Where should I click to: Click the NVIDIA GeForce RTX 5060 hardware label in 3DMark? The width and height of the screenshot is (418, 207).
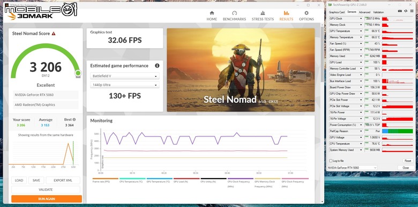(x=46, y=95)
